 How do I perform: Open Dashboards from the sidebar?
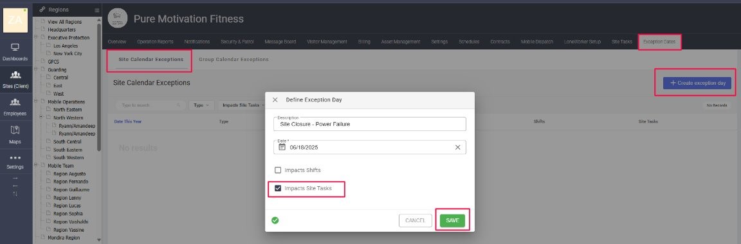coord(15,53)
